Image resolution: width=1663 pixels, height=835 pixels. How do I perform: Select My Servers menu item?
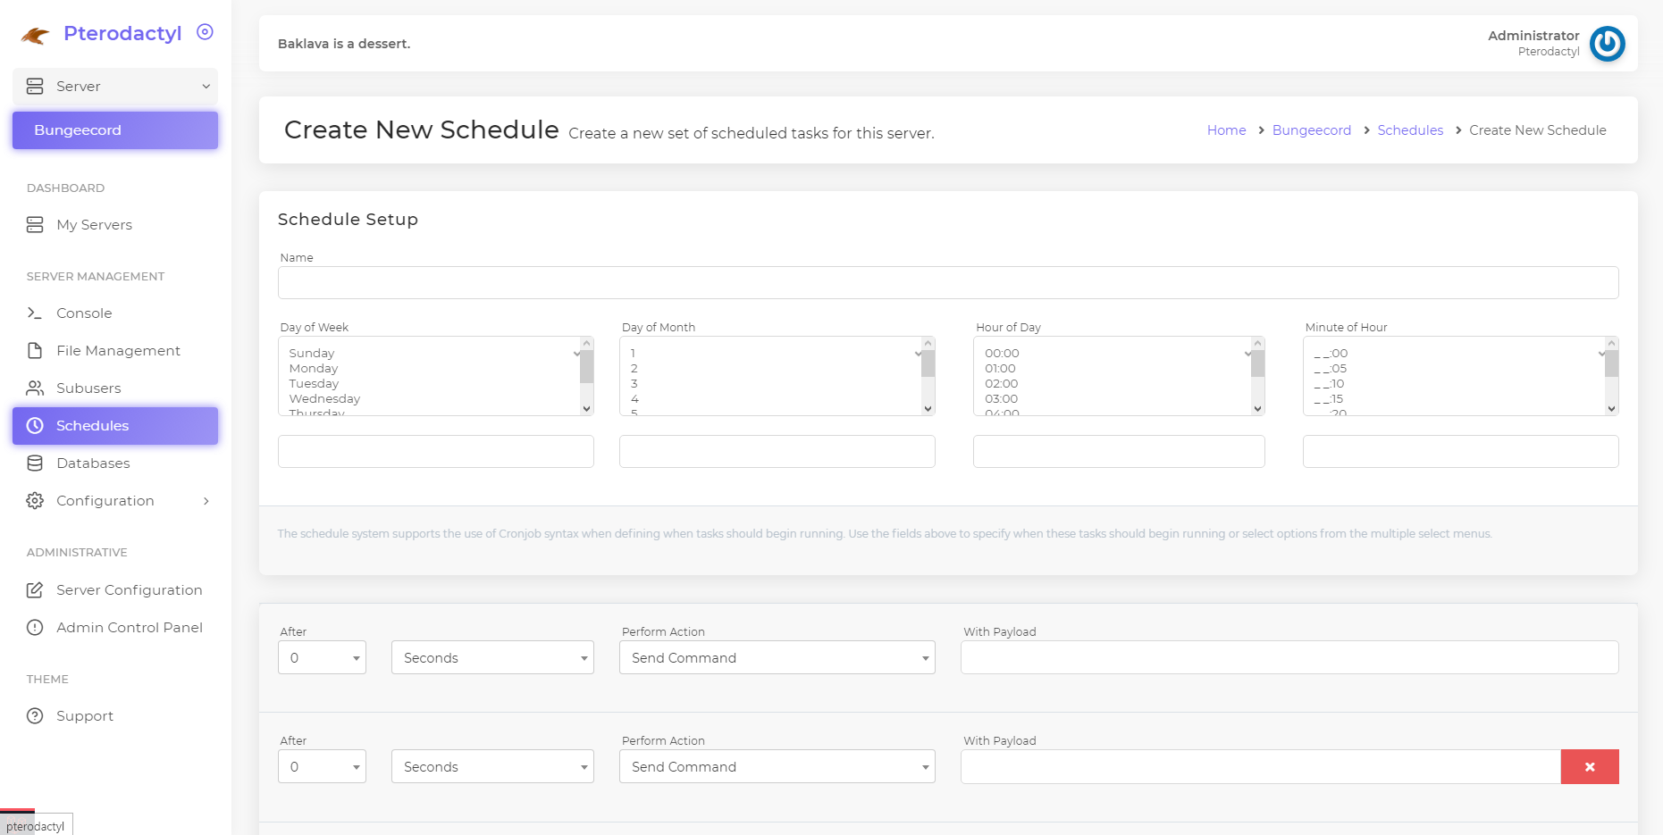coord(94,225)
